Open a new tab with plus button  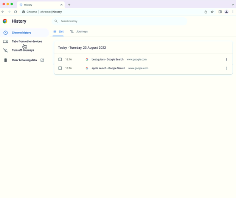[69, 5]
